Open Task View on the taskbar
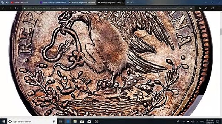 click(60, 121)
